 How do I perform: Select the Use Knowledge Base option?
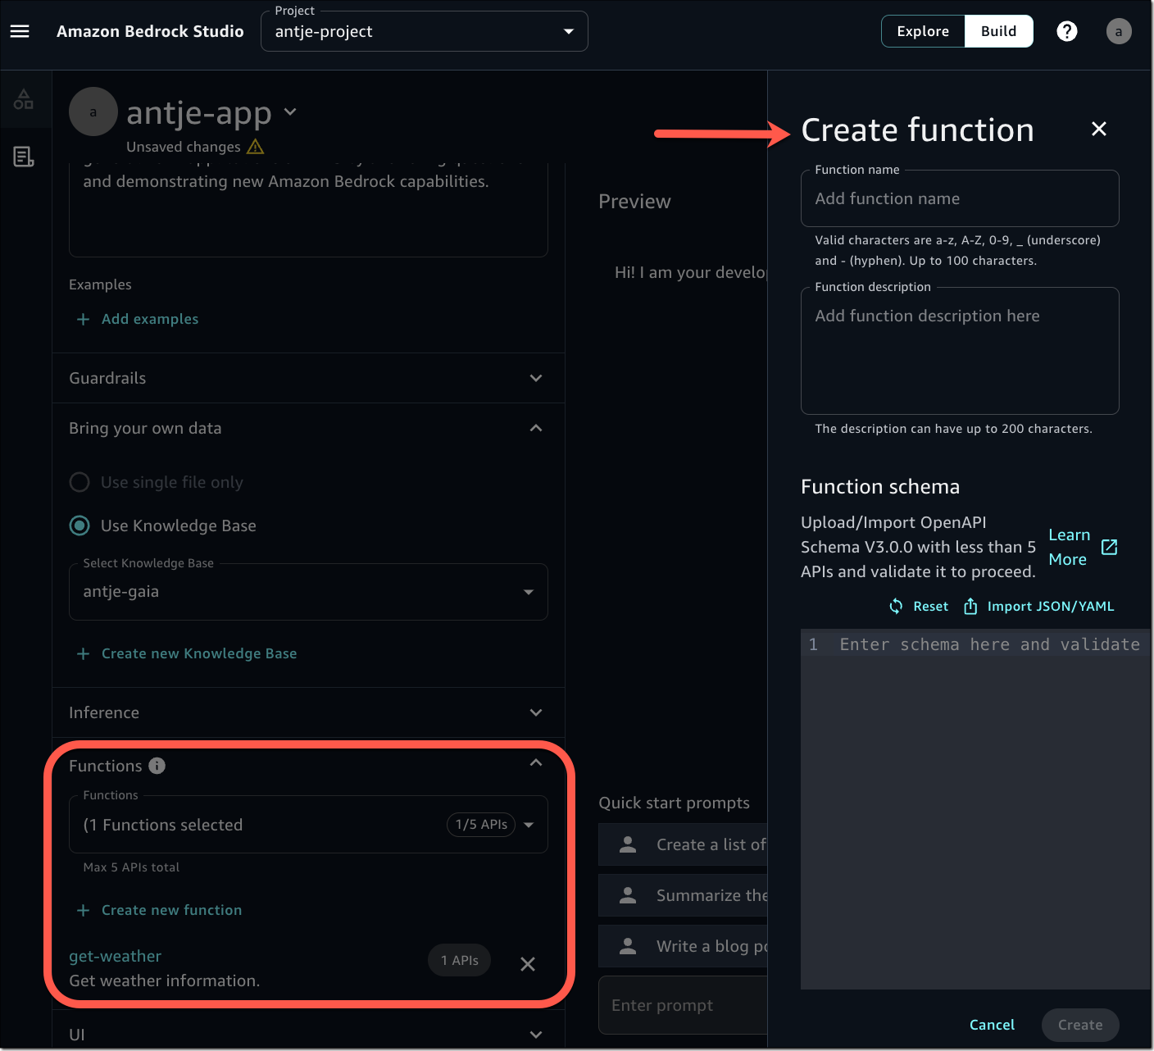[x=80, y=525]
